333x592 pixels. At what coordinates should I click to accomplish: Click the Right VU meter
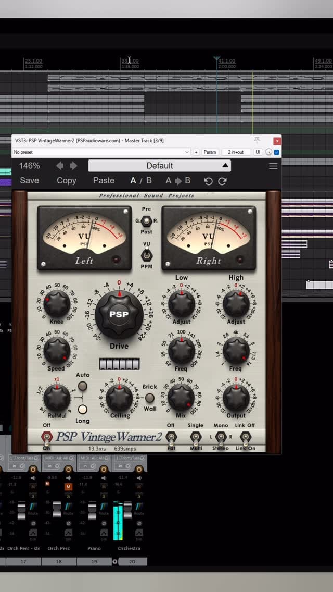click(x=209, y=238)
